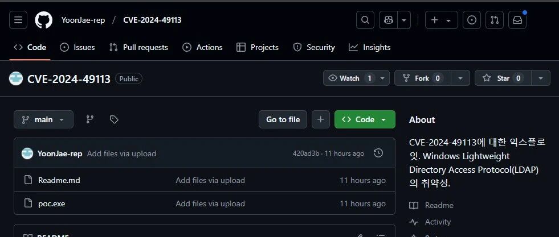Switch to the Security tab

click(314, 47)
